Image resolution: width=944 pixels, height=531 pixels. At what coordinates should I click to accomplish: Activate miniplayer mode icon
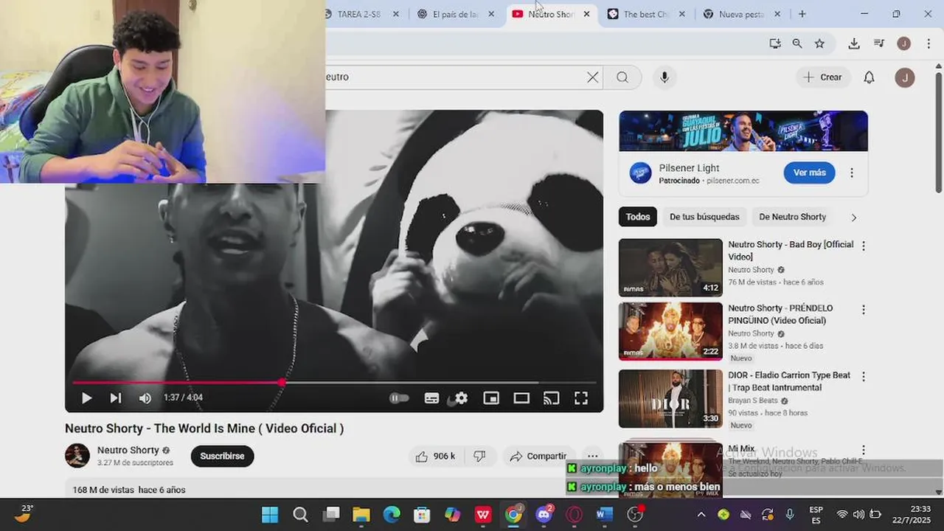pos(491,398)
